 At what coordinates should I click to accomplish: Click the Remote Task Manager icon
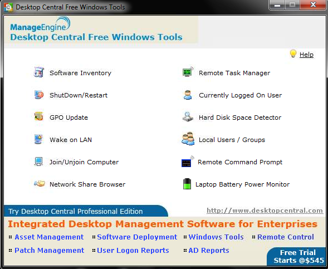point(188,72)
